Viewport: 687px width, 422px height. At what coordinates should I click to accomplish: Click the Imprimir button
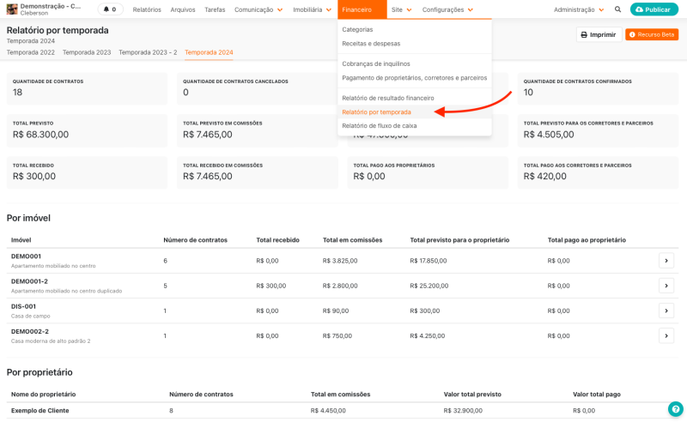(x=599, y=34)
